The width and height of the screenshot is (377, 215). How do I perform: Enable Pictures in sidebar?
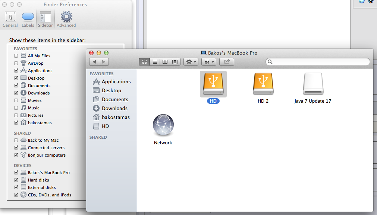[x=16, y=115]
